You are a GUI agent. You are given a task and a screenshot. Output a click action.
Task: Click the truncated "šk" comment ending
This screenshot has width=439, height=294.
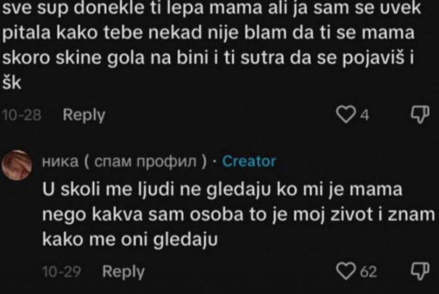[x=11, y=83]
